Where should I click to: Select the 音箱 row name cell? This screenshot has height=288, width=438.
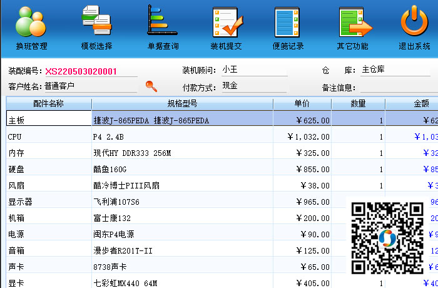click(49, 248)
